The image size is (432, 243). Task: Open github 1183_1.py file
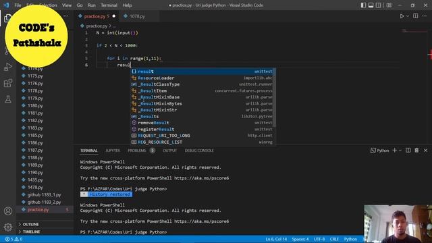click(44, 195)
